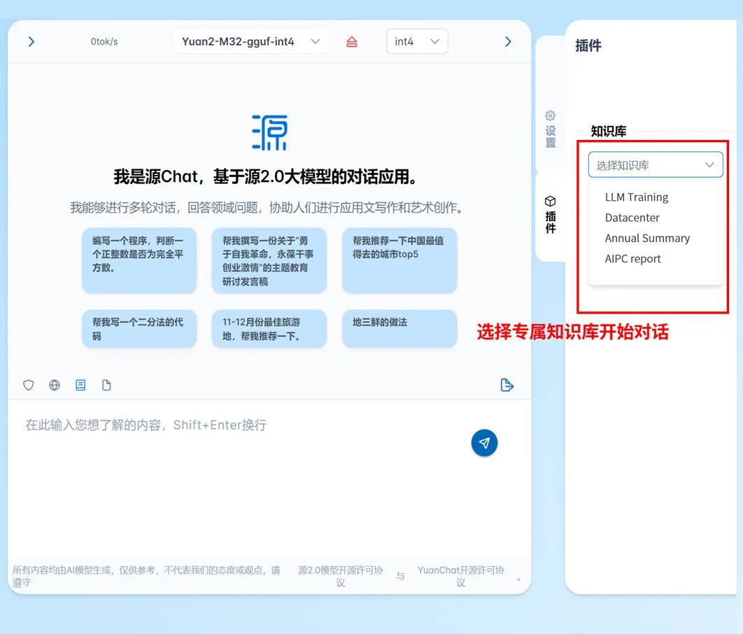
Task: Select LLM Training knowledge base
Action: click(x=637, y=197)
